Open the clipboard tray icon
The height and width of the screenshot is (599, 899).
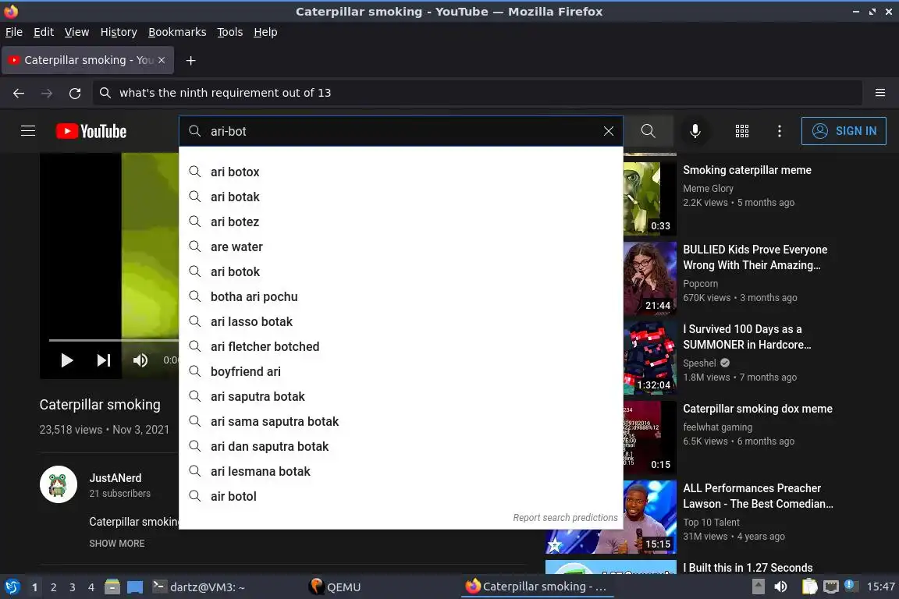click(x=809, y=587)
